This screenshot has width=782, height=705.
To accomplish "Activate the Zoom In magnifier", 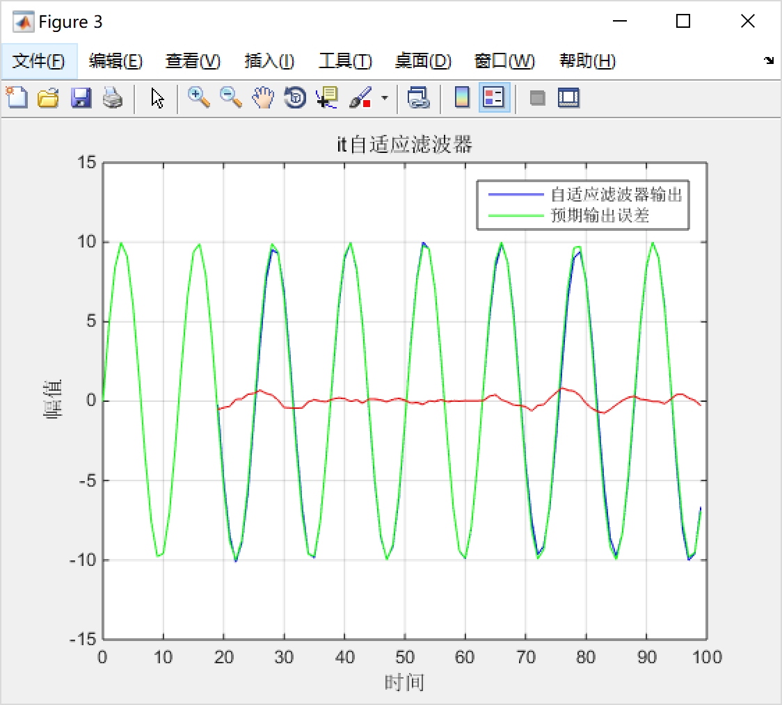I will 198,97.
